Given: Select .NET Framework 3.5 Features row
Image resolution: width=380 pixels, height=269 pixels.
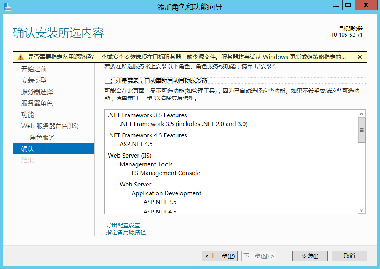Looking at the screenshot, I should (147, 115).
